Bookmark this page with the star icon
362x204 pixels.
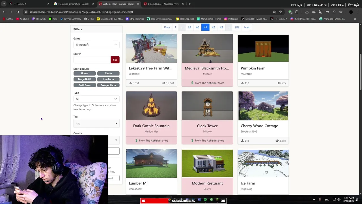coord(281,12)
